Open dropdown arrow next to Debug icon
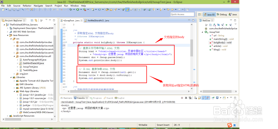Viewport: 278px width, 129px height. pos(74,9)
